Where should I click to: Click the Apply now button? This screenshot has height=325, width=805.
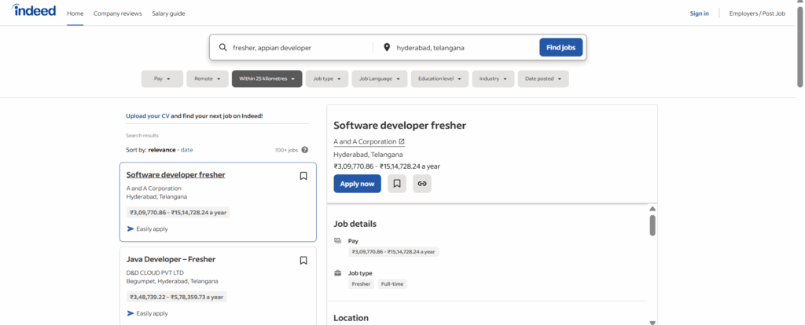(x=357, y=184)
